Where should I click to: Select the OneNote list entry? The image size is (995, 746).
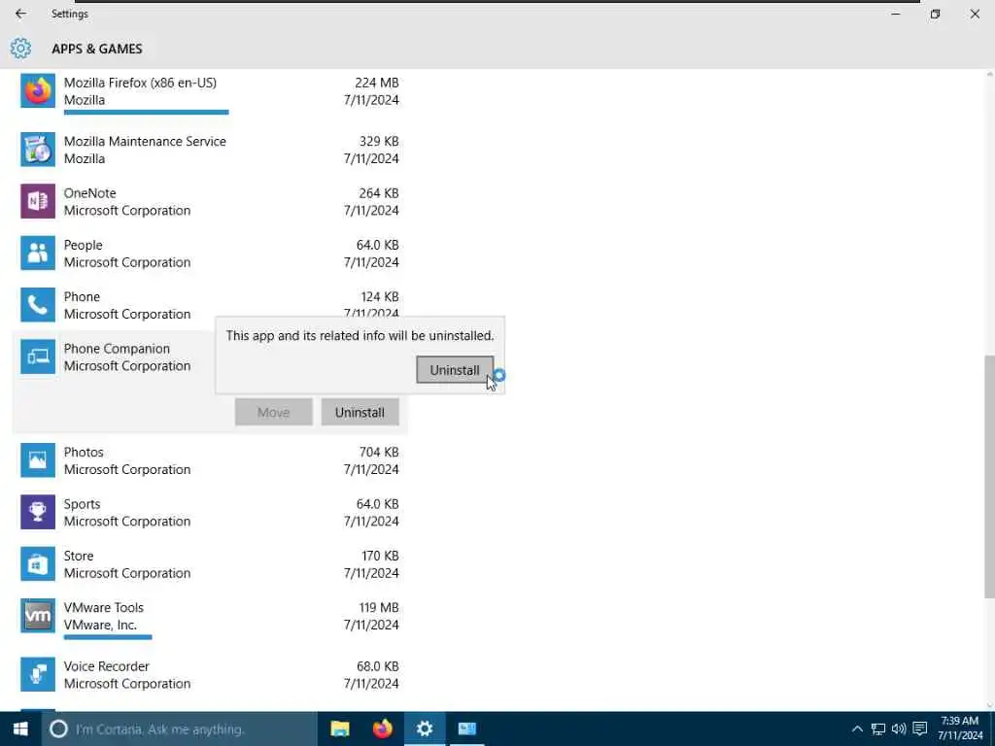(210, 201)
